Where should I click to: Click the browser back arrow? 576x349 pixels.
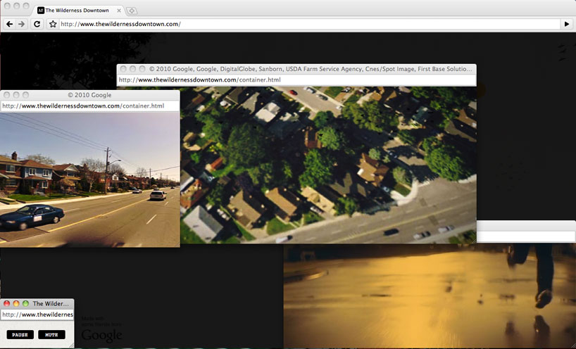10,24
